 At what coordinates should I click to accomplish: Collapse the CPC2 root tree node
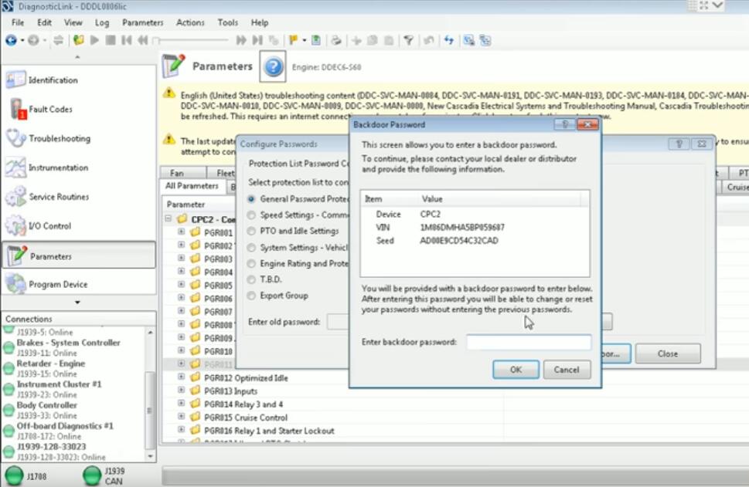pos(169,219)
